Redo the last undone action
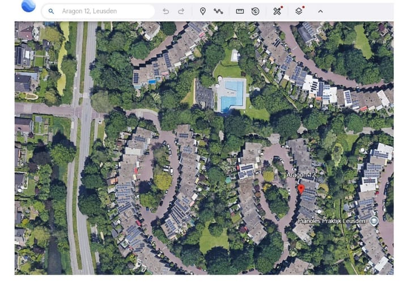Viewport: 408px width, 289px height. coord(181,11)
